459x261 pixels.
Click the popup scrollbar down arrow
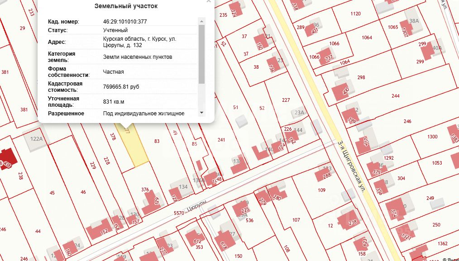[x=201, y=113]
